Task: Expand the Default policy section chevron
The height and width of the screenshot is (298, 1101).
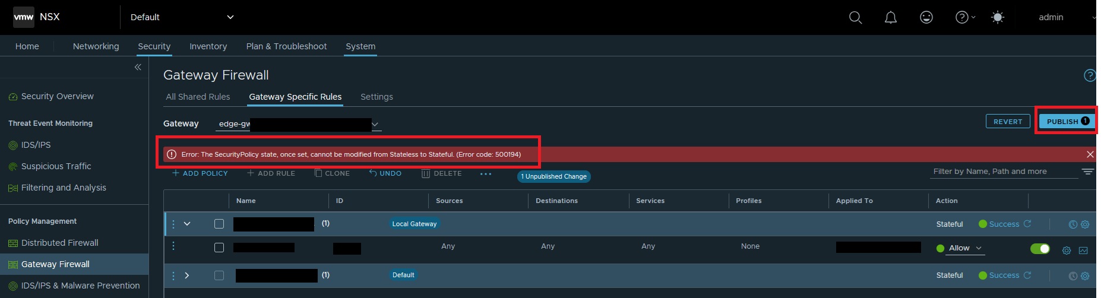Action: 186,275
